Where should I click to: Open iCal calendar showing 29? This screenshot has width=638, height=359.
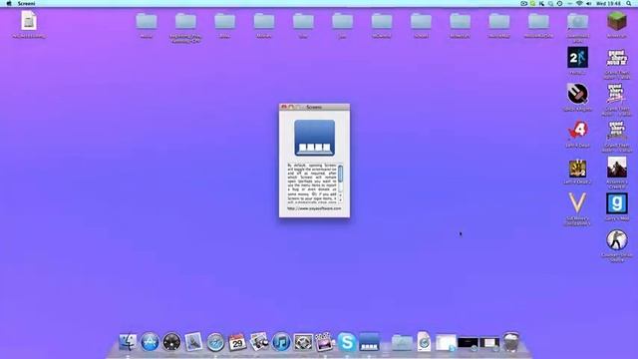tap(237, 342)
